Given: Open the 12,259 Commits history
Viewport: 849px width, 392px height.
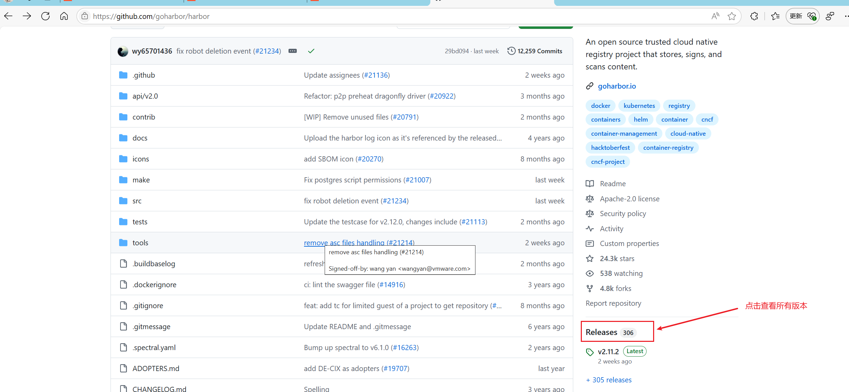Looking at the screenshot, I should tap(535, 51).
